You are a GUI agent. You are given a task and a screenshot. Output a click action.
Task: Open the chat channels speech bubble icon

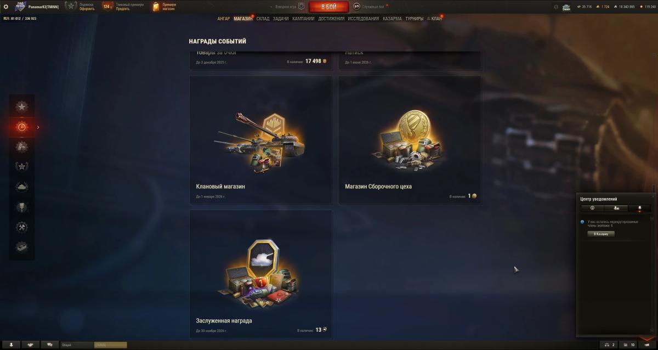coord(50,345)
